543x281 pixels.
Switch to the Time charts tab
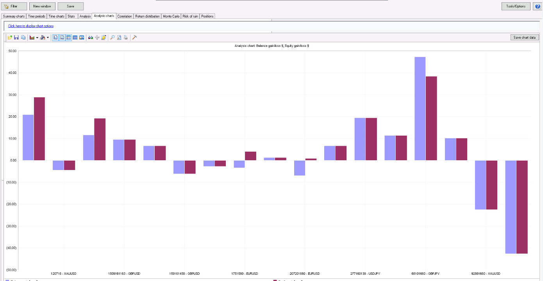coord(56,16)
